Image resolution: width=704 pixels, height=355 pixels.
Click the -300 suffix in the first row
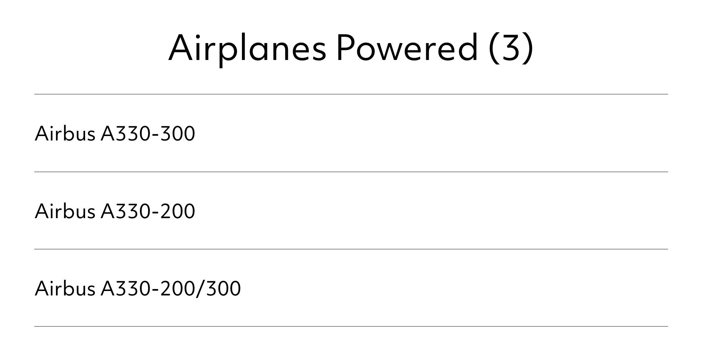coord(173,133)
